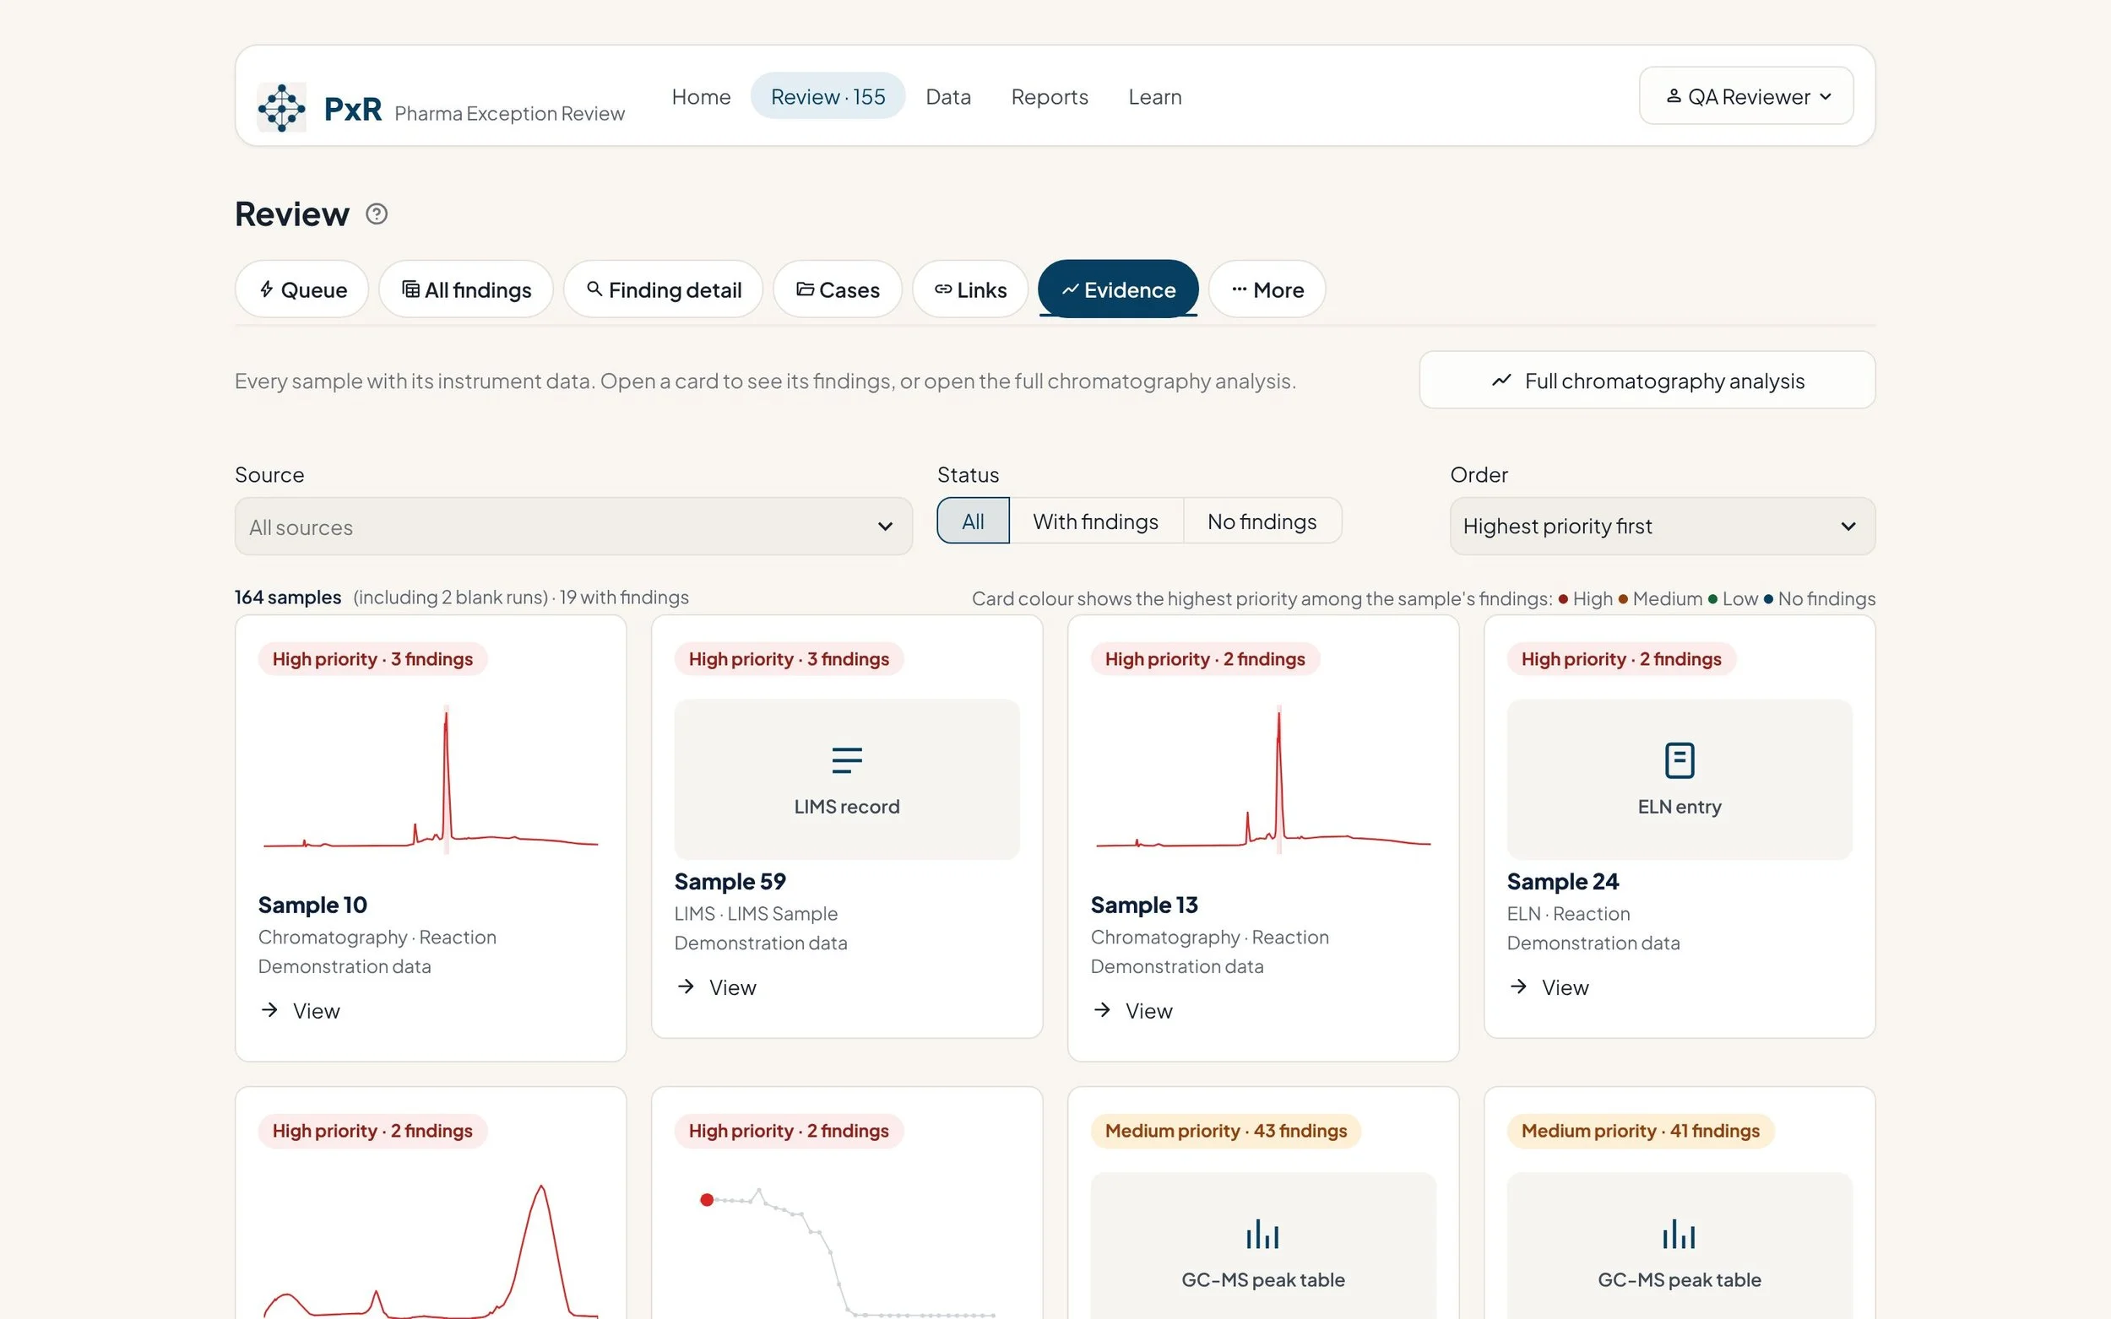Open Sample 10 chromatogram thumbnail
Image resolution: width=2111 pixels, height=1319 pixels.
tap(431, 778)
